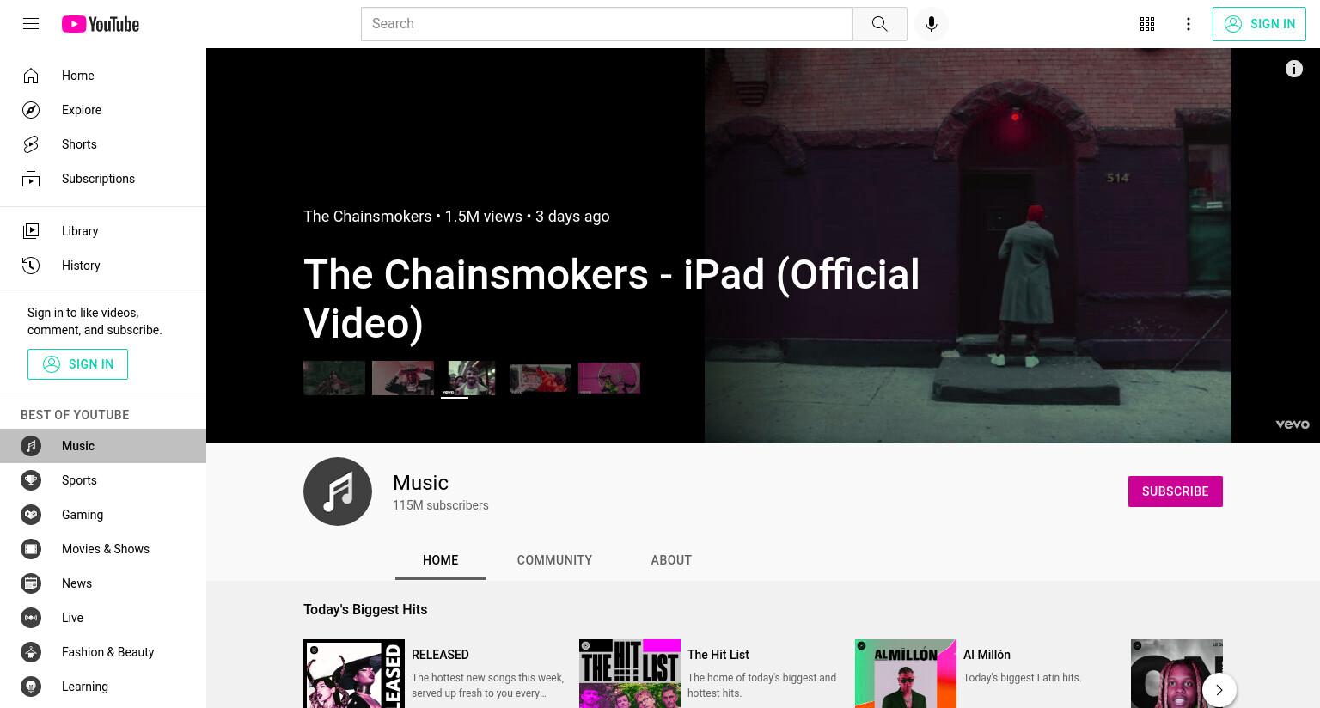
Task: Select the first banner video thumbnail
Action: 334,379
